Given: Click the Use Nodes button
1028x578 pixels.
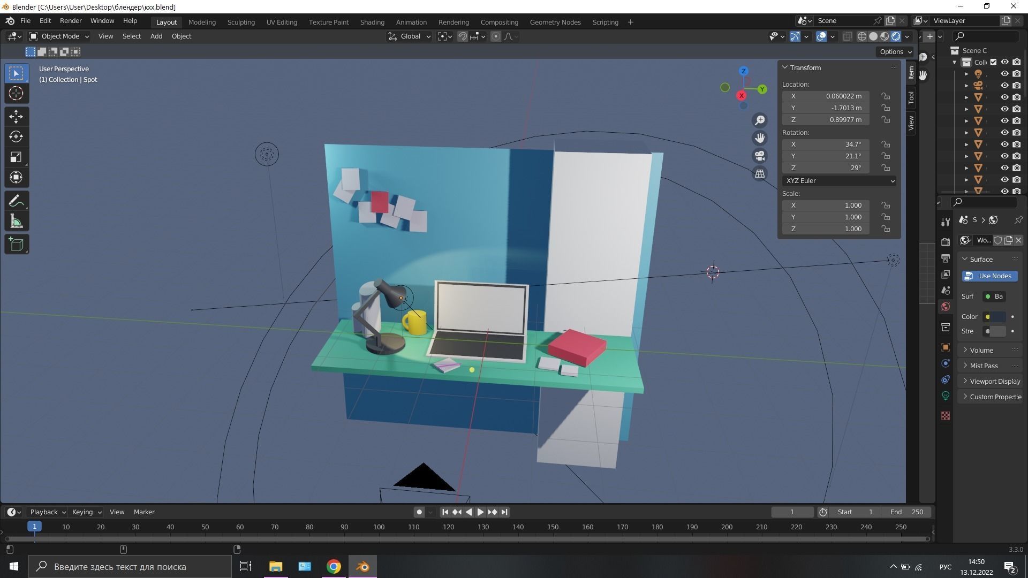Looking at the screenshot, I should [989, 276].
